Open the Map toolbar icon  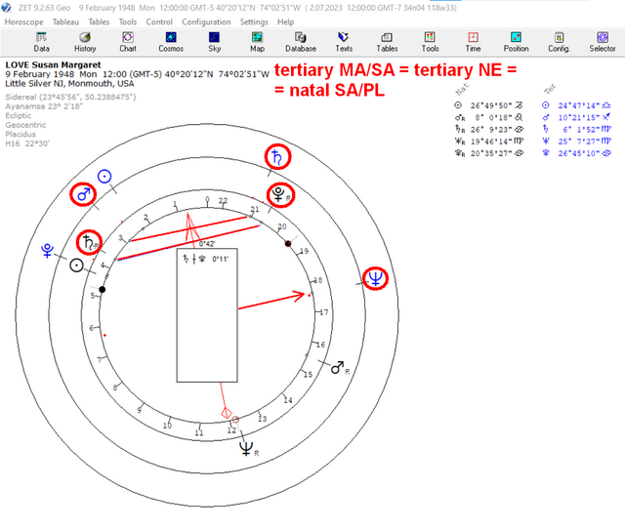257,42
